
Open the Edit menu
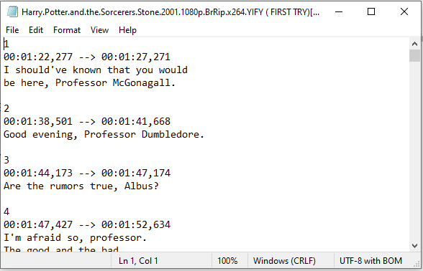tap(36, 30)
